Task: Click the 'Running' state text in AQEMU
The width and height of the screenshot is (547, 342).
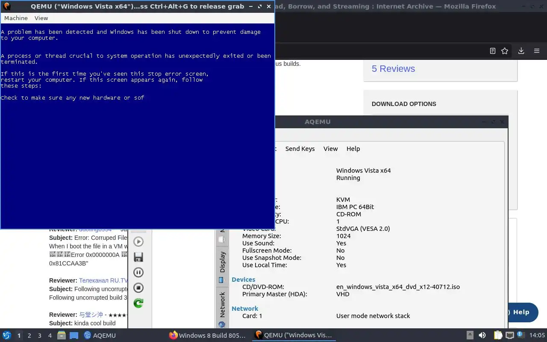Action: click(348, 178)
